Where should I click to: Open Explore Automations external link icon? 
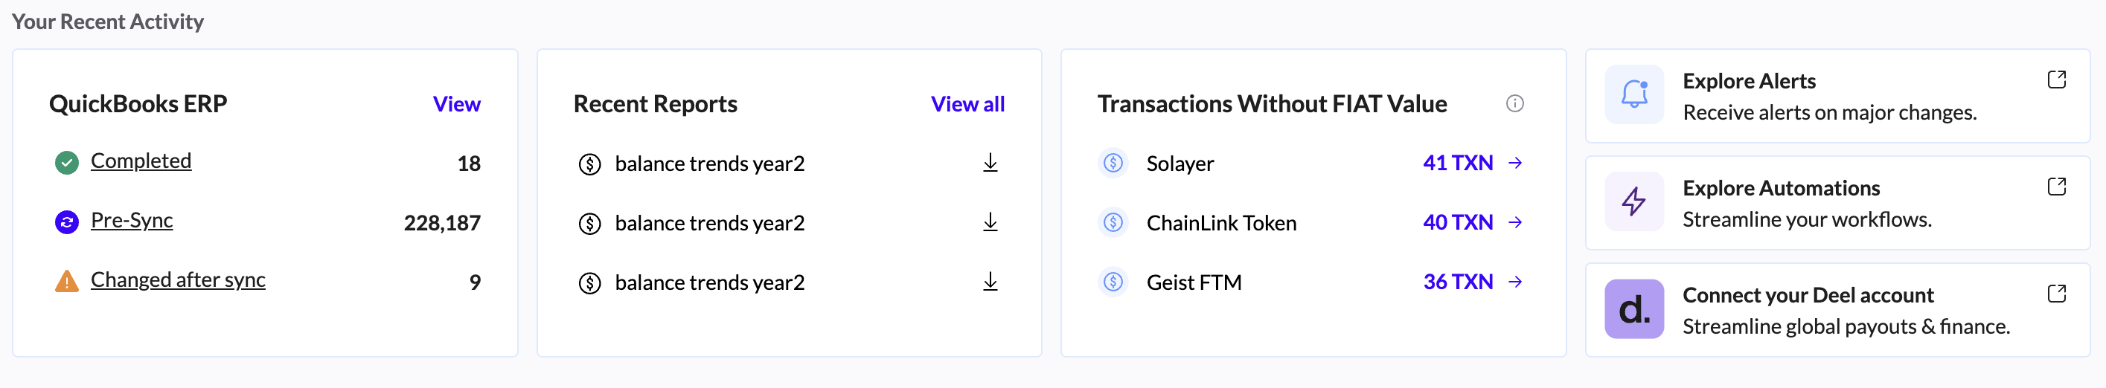pyautogui.click(x=2056, y=187)
